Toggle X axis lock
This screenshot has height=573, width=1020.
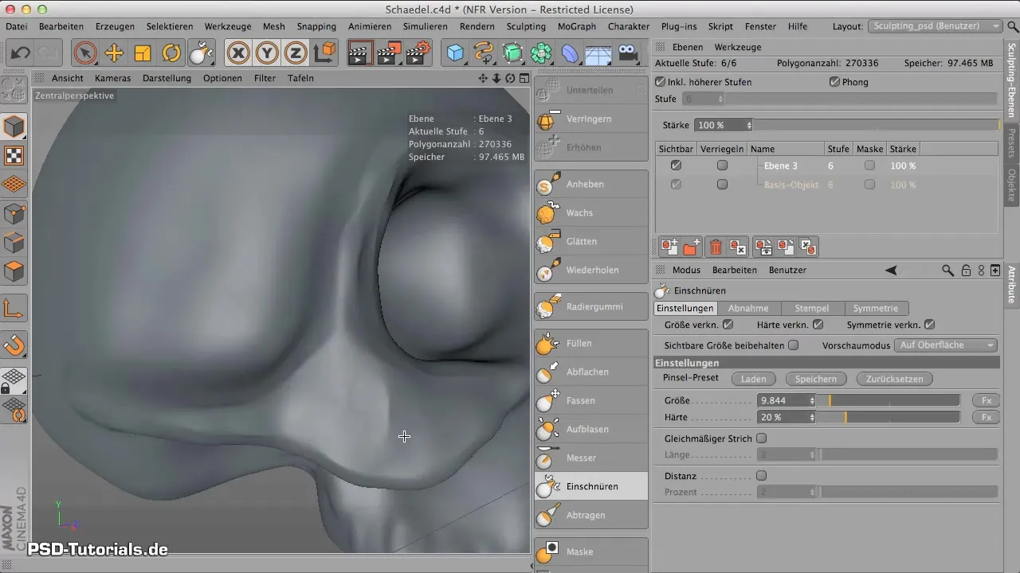(238, 53)
